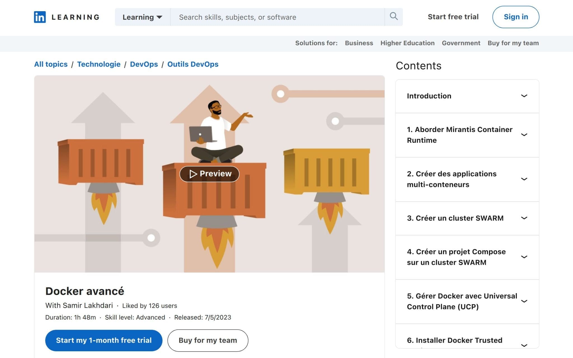Click the search magnifier icon
This screenshot has width=573, height=358.
394,17
